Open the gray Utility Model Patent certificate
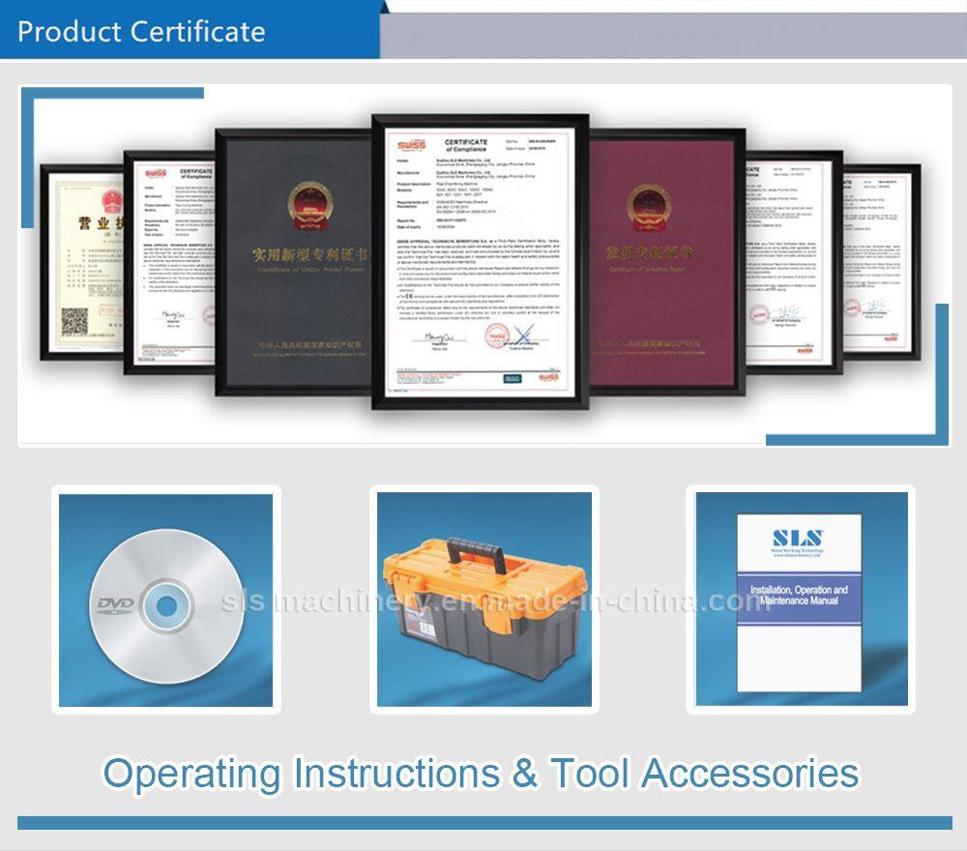The width and height of the screenshot is (967, 851). 295,261
